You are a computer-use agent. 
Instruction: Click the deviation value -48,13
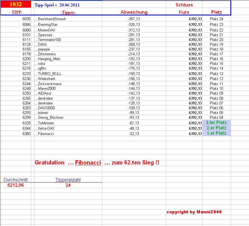pos(134,128)
